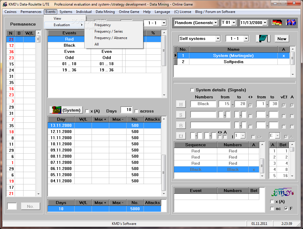Image resolution: width=303 pixels, height=229 pixels.
Task: Click the Days summary row showing 5000
Action: 104,209
